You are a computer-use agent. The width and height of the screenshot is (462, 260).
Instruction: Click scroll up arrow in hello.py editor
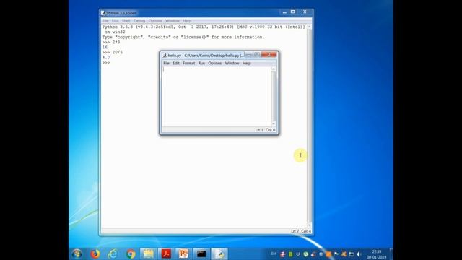tap(274, 69)
